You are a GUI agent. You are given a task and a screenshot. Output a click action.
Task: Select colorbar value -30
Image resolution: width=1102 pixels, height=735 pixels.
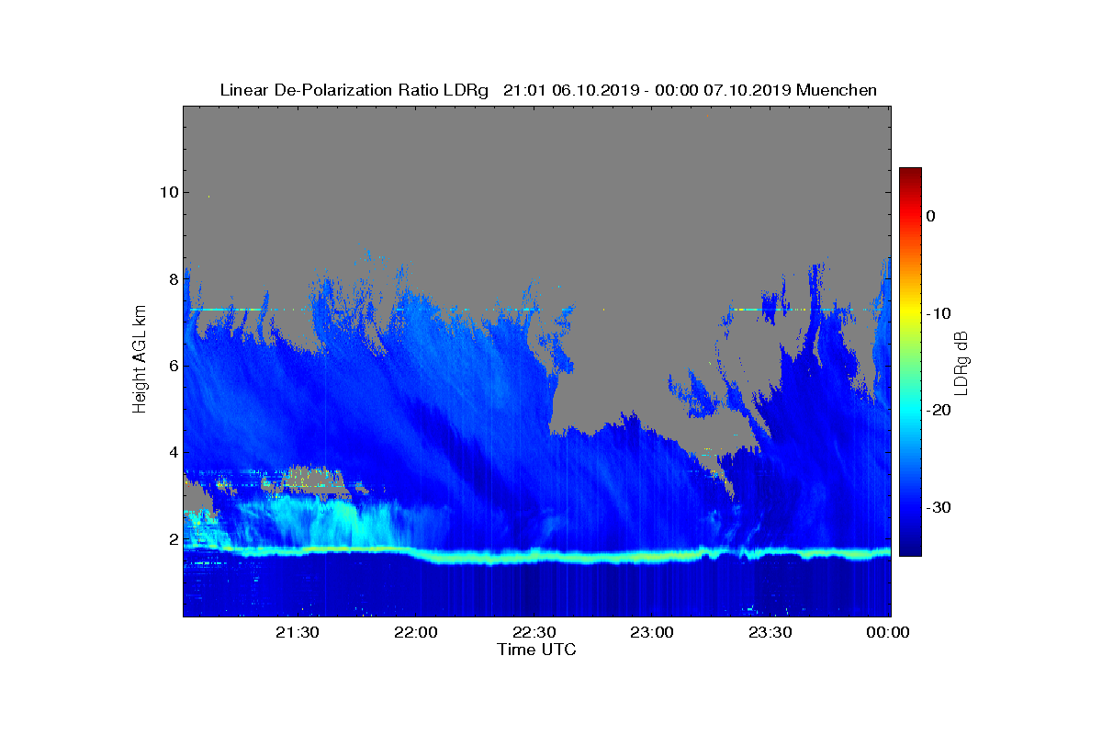[938, 507]
